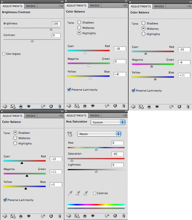This screenshot has height=220, width=192.
Task: Click the Contrast slider handle
Action: click(x=32, y=41)
